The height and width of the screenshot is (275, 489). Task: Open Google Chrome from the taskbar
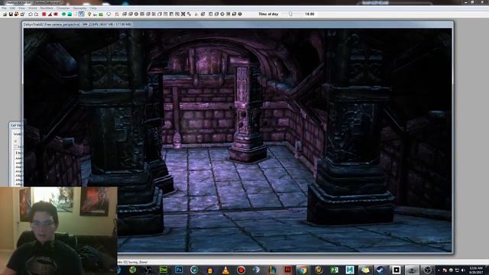click(303, 270)
